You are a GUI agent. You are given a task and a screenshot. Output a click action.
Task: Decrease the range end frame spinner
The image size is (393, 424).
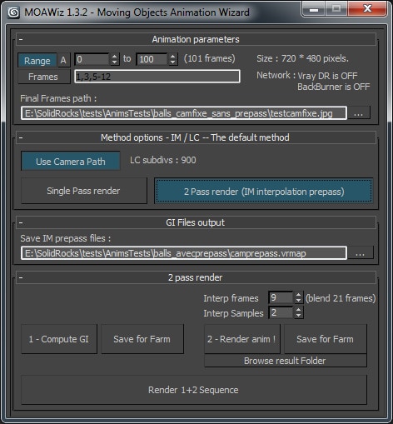[172, 62]
